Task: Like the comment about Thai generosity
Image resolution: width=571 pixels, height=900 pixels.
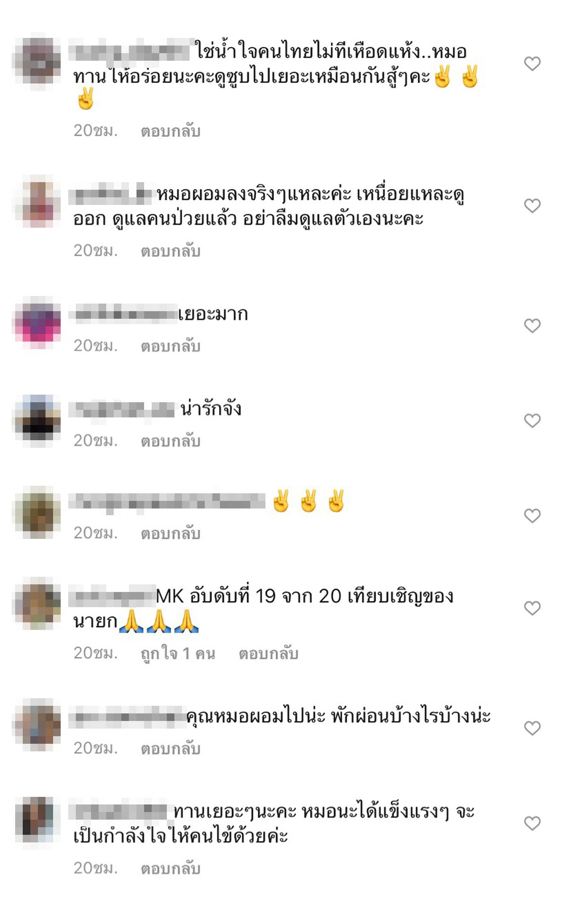Action: pos(532,63)
